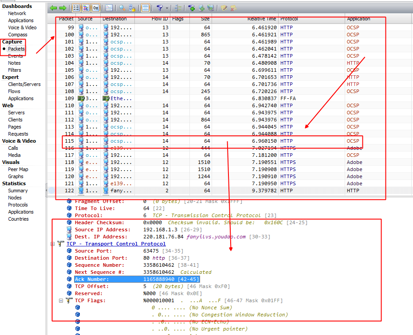Open the Web Requests view

(x=18, y=134)
